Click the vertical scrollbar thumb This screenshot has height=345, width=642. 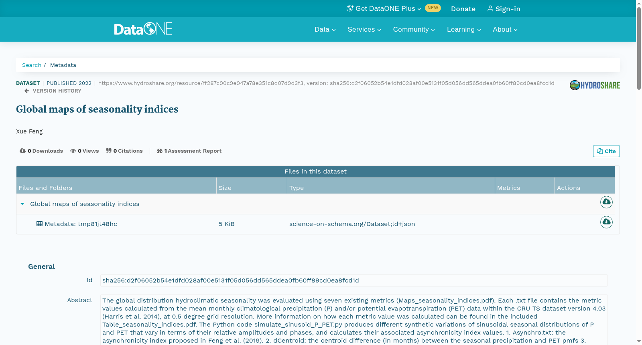click(639, 48)
